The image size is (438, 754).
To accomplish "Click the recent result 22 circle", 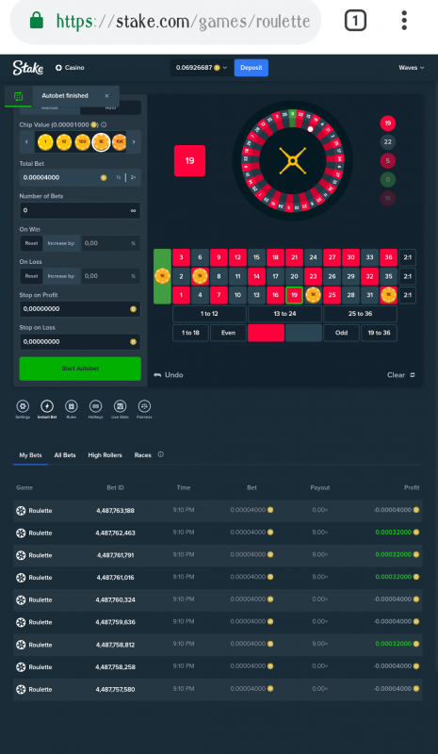I will tap(387, 142).
